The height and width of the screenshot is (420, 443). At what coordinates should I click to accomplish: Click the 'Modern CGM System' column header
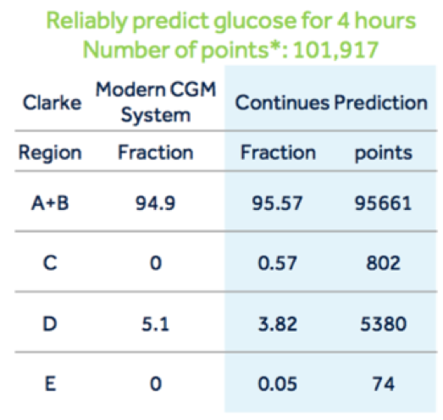point(156,102)
